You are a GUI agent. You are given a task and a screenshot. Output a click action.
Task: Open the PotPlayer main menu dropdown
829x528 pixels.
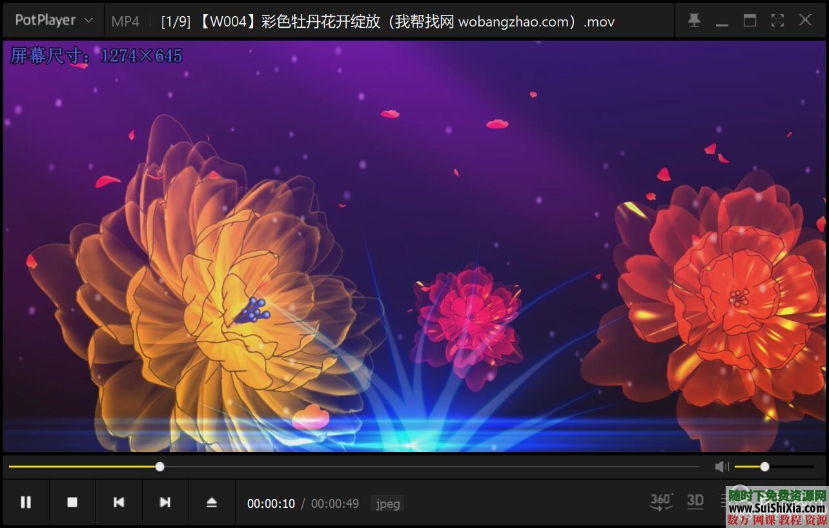pyautogui.click(x=89, y=20)
